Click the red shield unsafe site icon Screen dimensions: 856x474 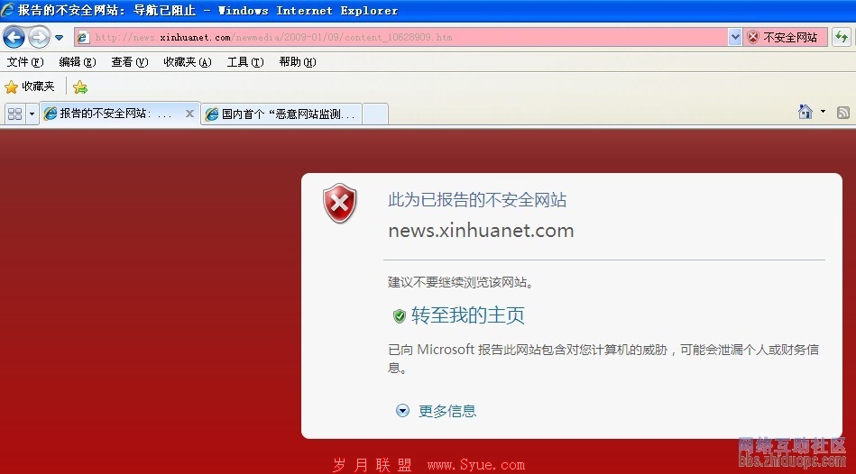click(x=753, y=37)
